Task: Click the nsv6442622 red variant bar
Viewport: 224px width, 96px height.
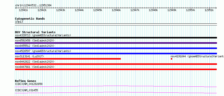Action: click(x=116, y=64)
